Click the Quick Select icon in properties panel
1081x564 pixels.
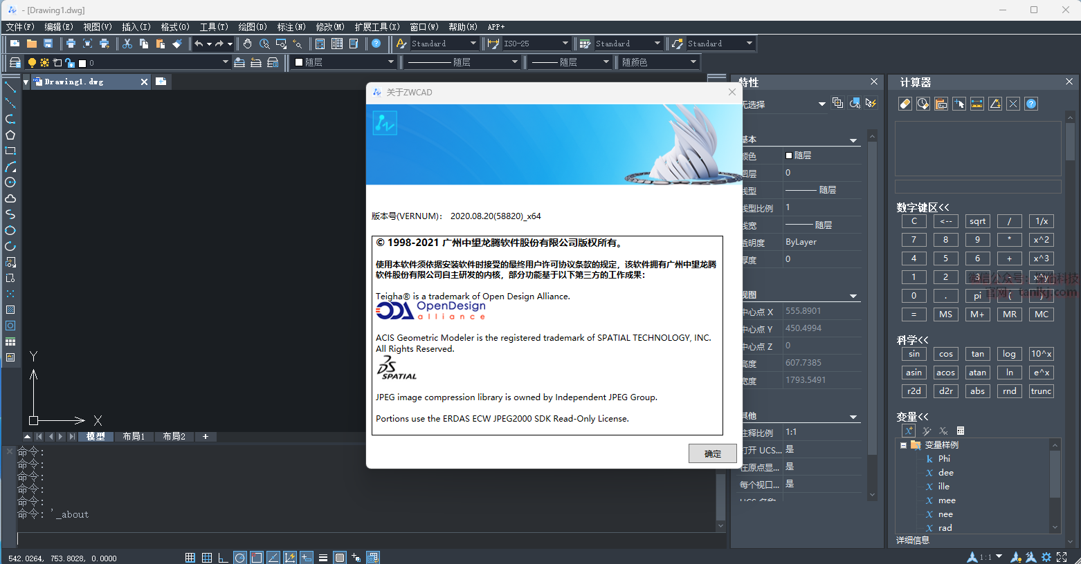[871, 103]
